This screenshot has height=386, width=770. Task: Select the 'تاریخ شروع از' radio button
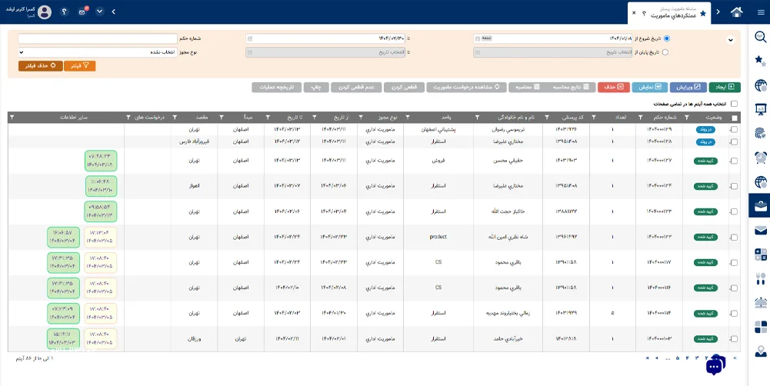[666, 38]
